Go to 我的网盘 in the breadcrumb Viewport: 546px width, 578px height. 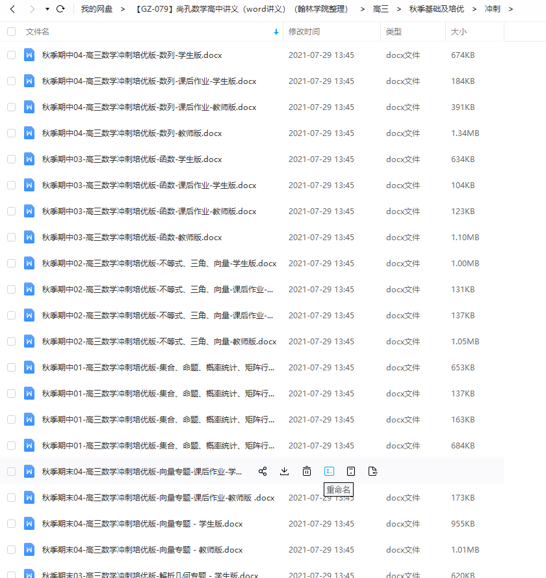coord(96,9)
